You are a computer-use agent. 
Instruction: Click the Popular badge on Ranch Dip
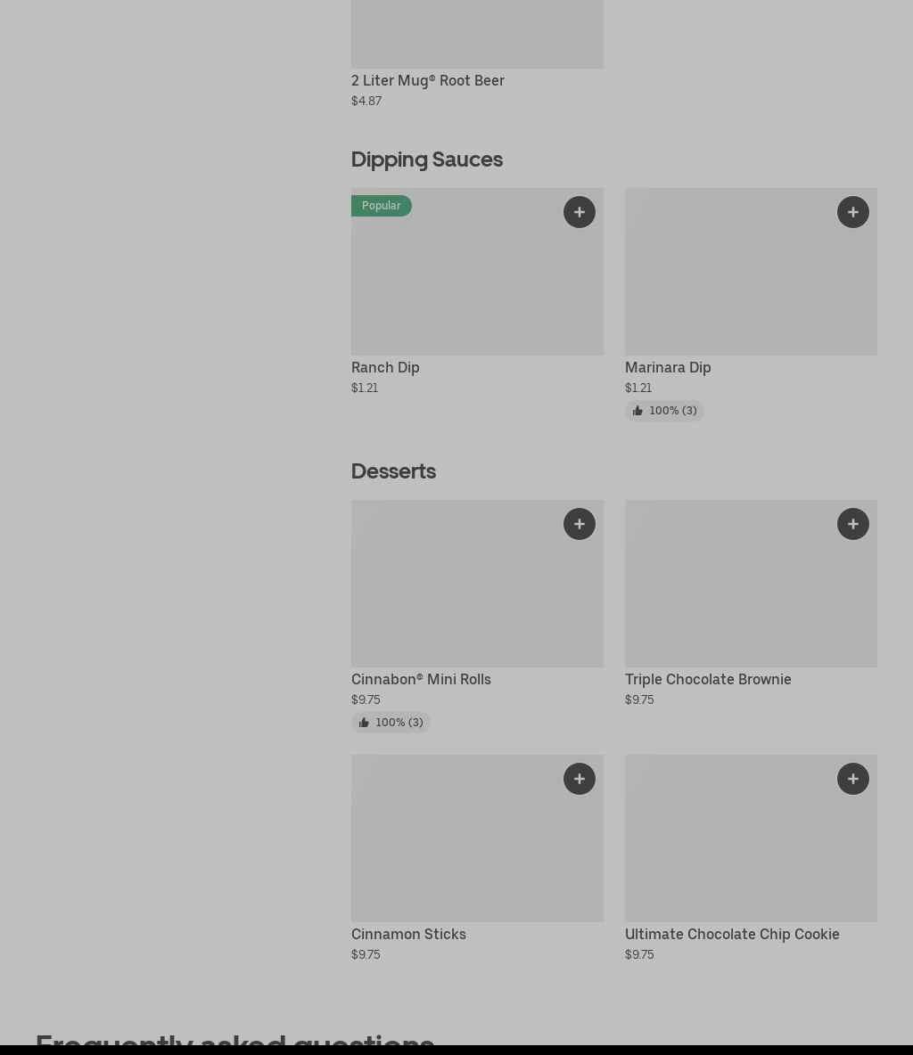[x=381, y=206]
